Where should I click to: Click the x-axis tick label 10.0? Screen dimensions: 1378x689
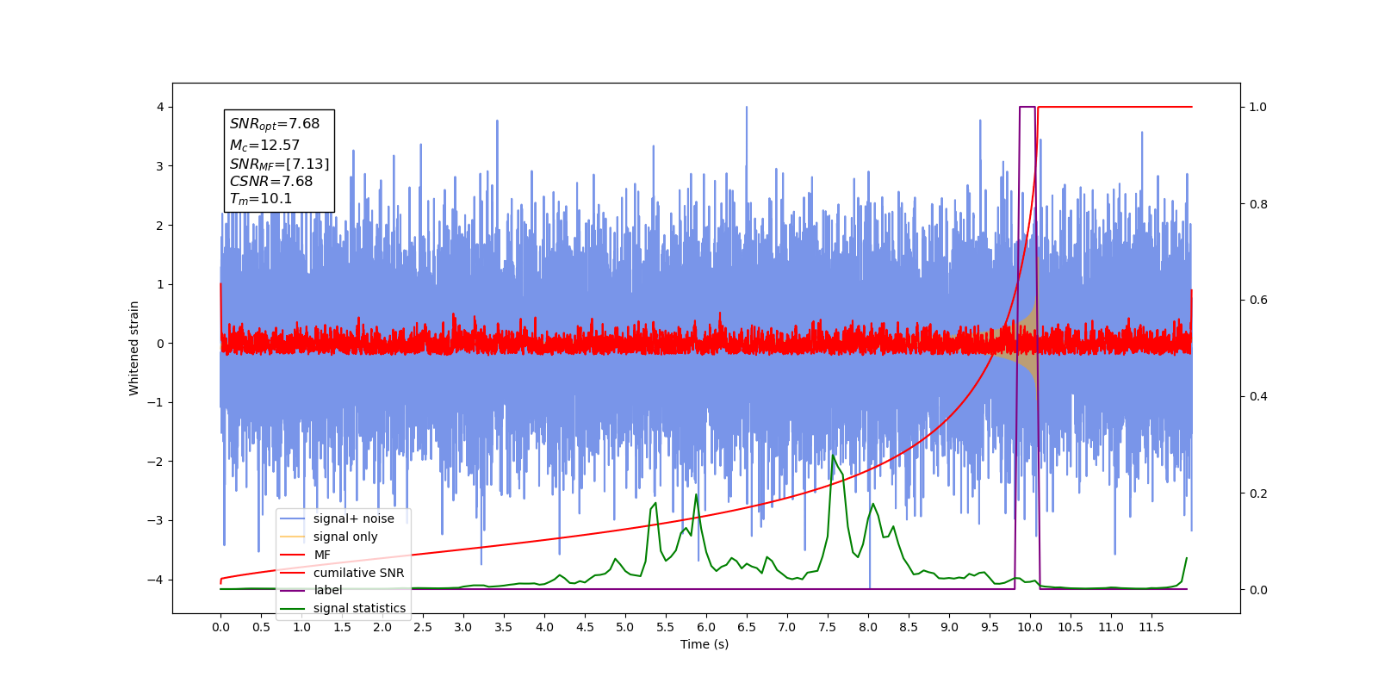(1030, 627)
